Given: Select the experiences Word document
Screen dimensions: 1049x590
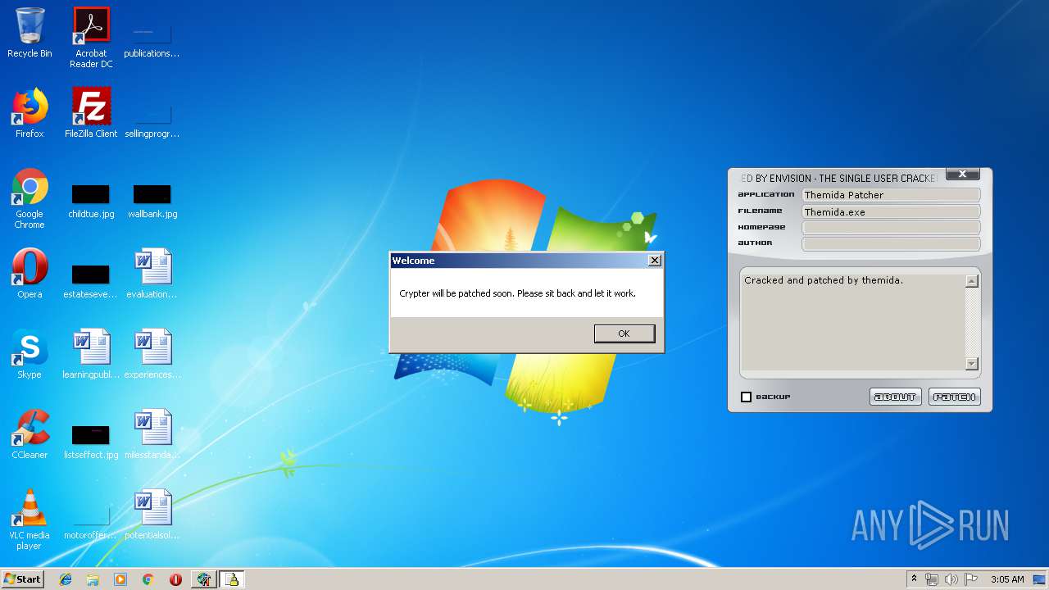Looking at the screenshot, I should [x=152, y=354].
